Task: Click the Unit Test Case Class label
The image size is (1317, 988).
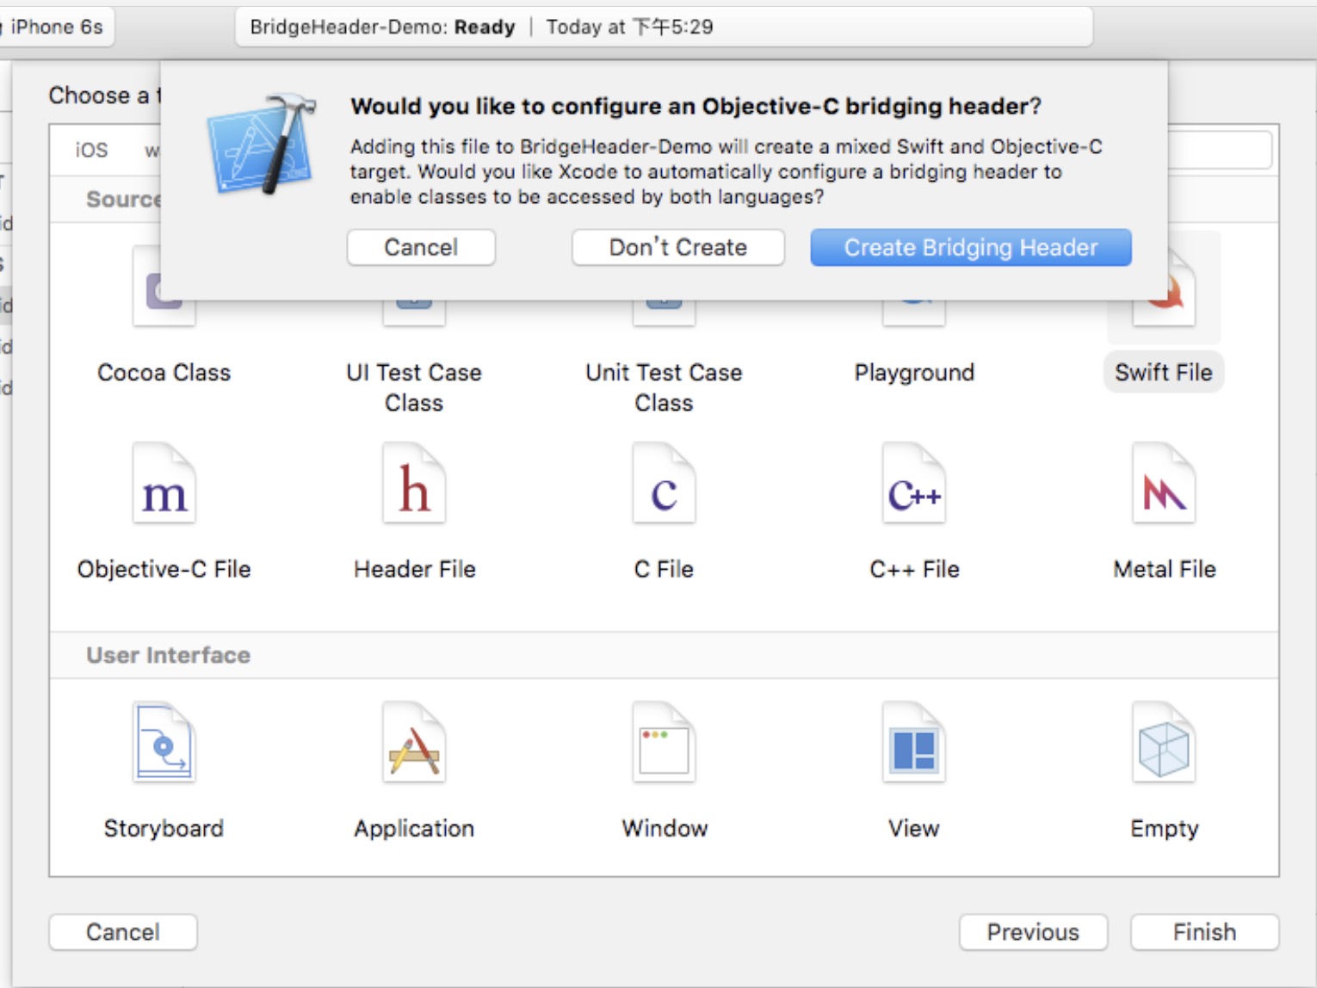Action: click(664, 387)
